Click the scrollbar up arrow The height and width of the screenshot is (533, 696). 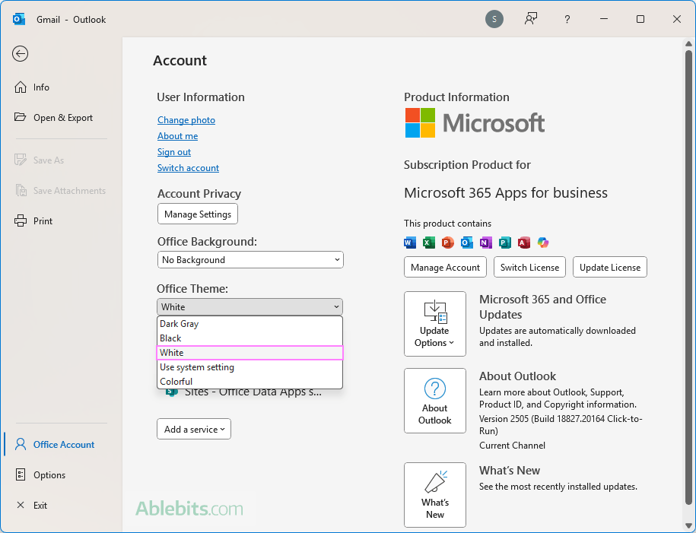click(688, 43)
